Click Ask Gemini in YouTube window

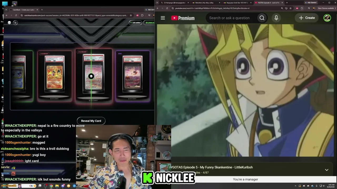(x=310, y=3)
